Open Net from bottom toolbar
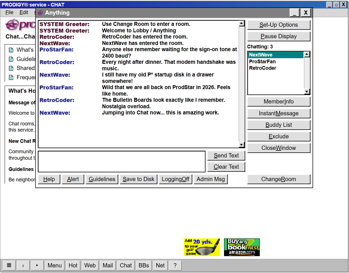The image size is (349, 273). 160,265
